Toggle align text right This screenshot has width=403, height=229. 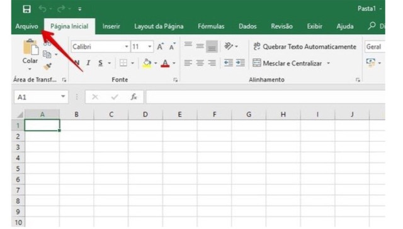[x=212, y=63]
